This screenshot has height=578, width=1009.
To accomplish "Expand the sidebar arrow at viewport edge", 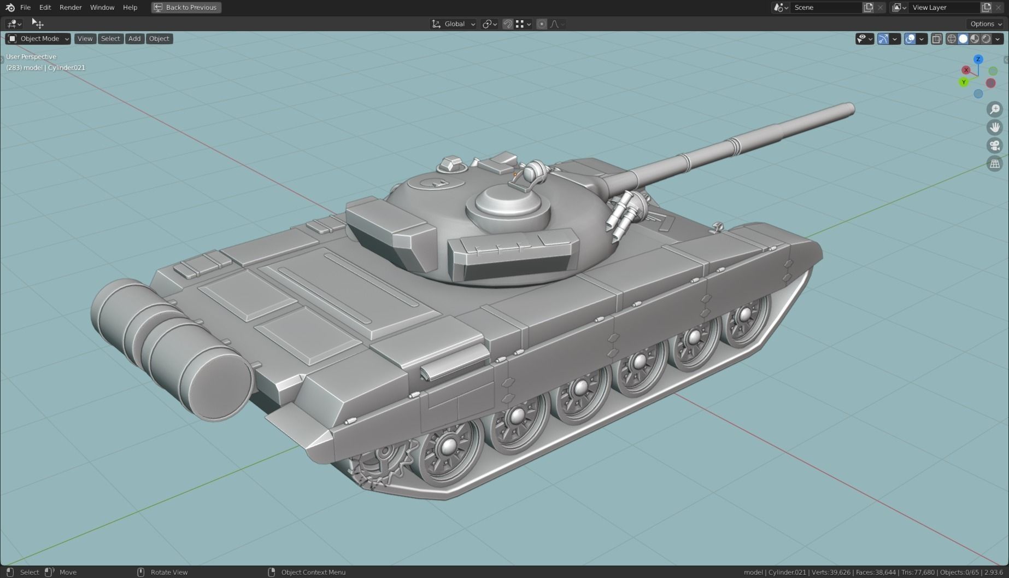I will 1006,60.
